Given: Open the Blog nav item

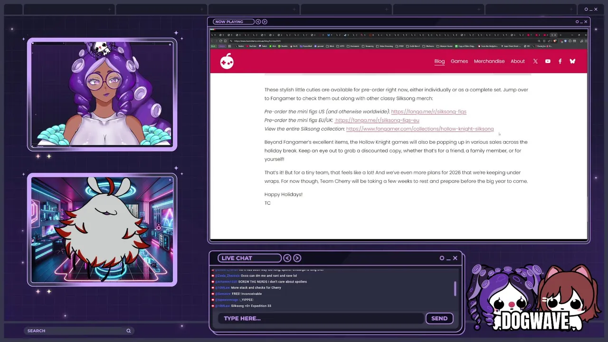Looking at the screenshot, I should [x=439, y=61].
